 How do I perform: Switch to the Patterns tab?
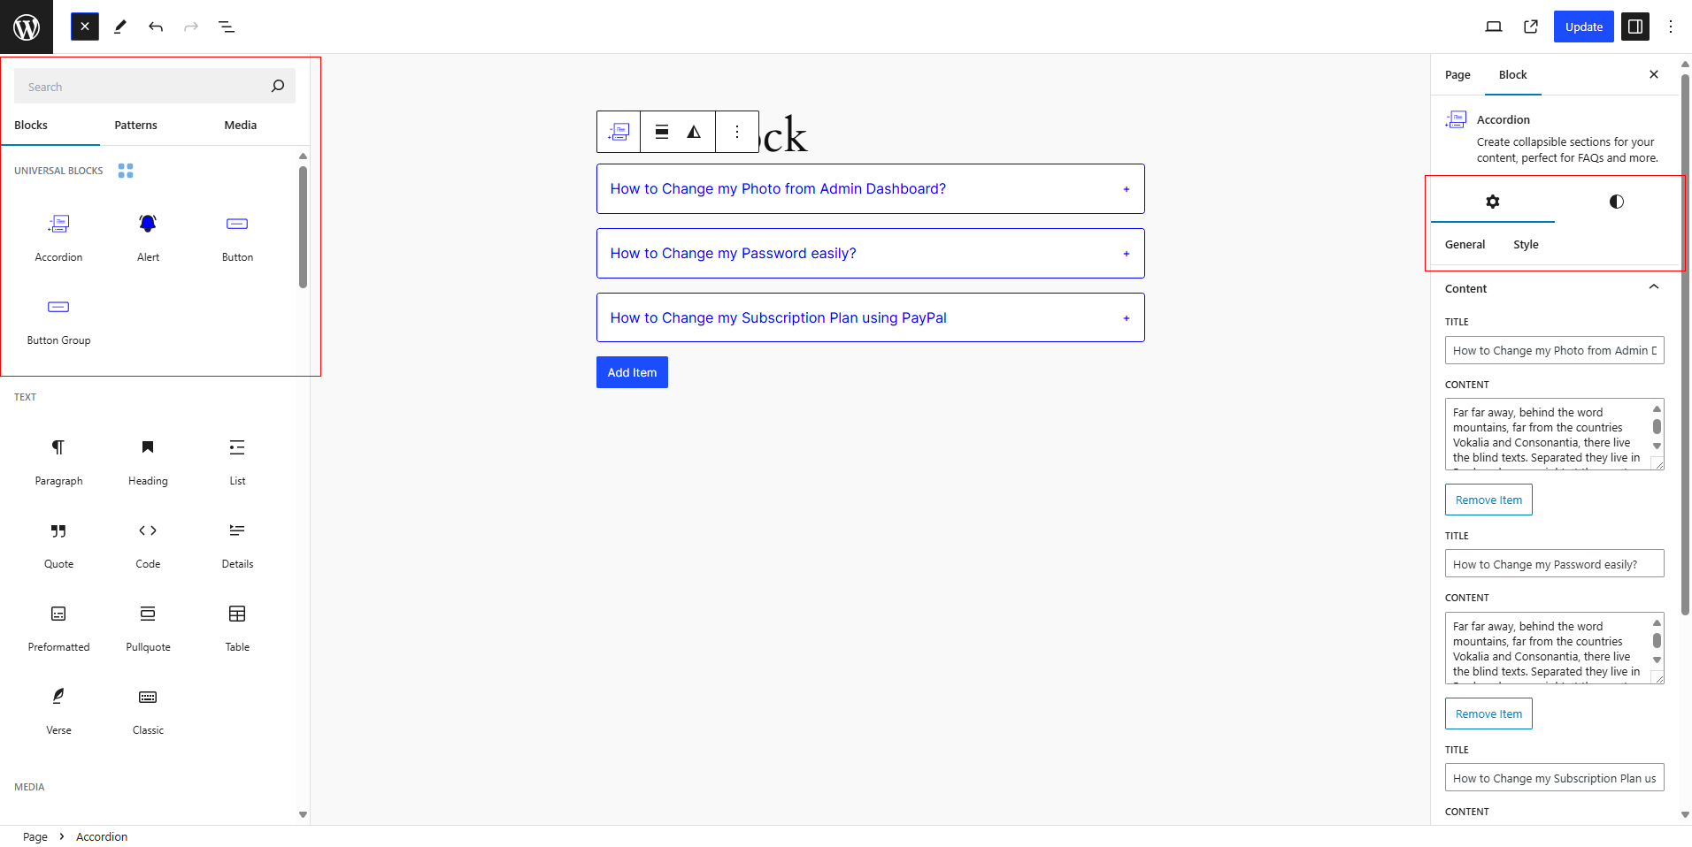pyautogui.click(x=135, y=125)
